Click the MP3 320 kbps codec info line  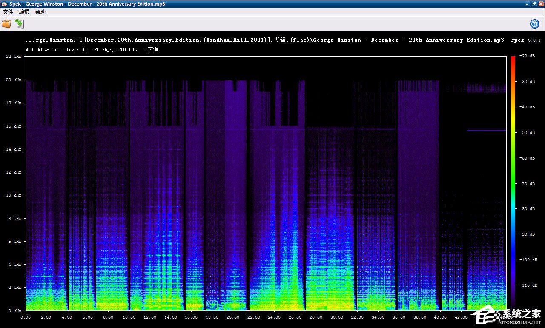point(92,49)
